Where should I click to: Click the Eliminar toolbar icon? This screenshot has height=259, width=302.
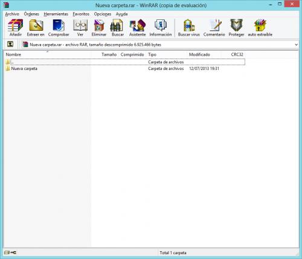click(99, 28)
